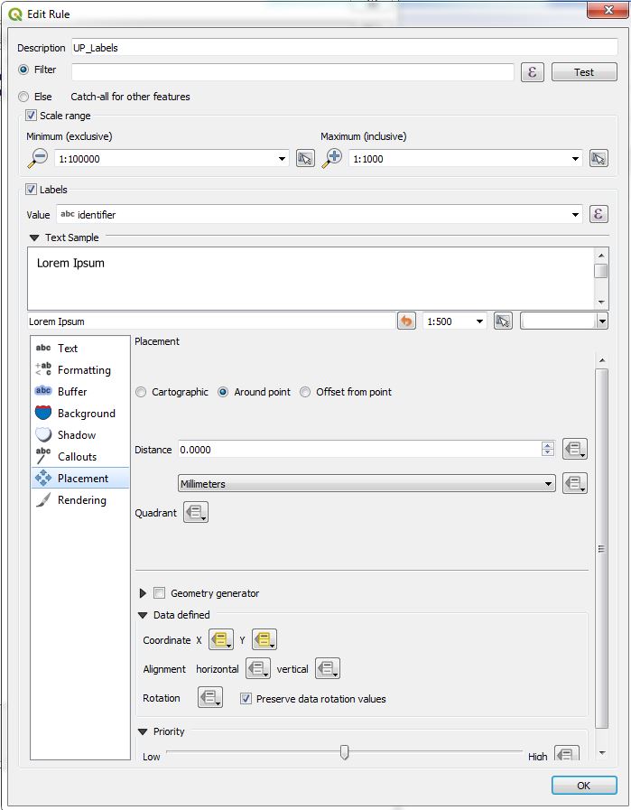Click the Priority slider handle
631x810 pixels.
345,752
